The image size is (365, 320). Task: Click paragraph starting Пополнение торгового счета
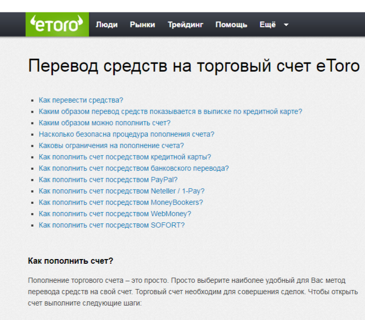point(193,292)
